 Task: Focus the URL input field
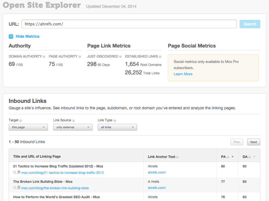point(129,24)
